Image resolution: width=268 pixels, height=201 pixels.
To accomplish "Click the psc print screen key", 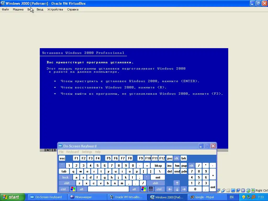I will (170, 158).
